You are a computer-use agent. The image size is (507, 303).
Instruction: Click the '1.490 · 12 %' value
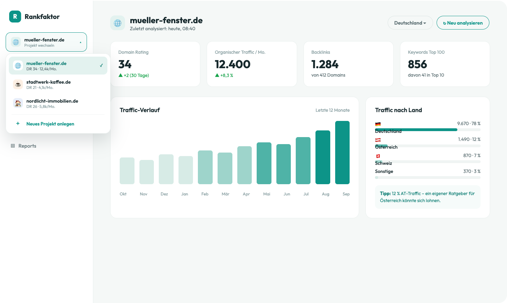tap(469, 139)
